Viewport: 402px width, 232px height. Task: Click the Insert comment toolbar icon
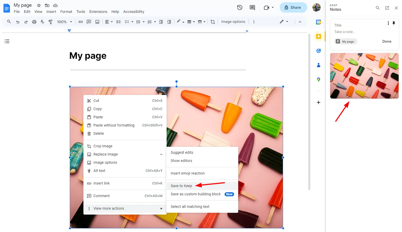(x=89, y=22)
